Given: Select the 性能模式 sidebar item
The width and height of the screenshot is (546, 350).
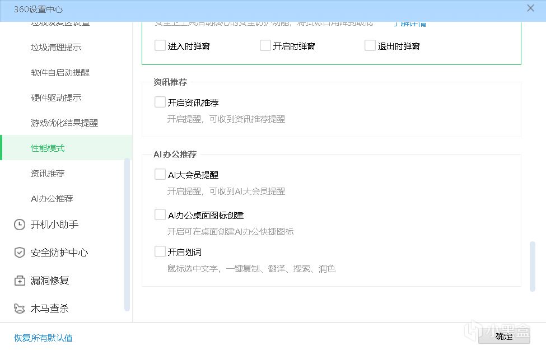Looking at the screenshot, I should coord(66,148).
